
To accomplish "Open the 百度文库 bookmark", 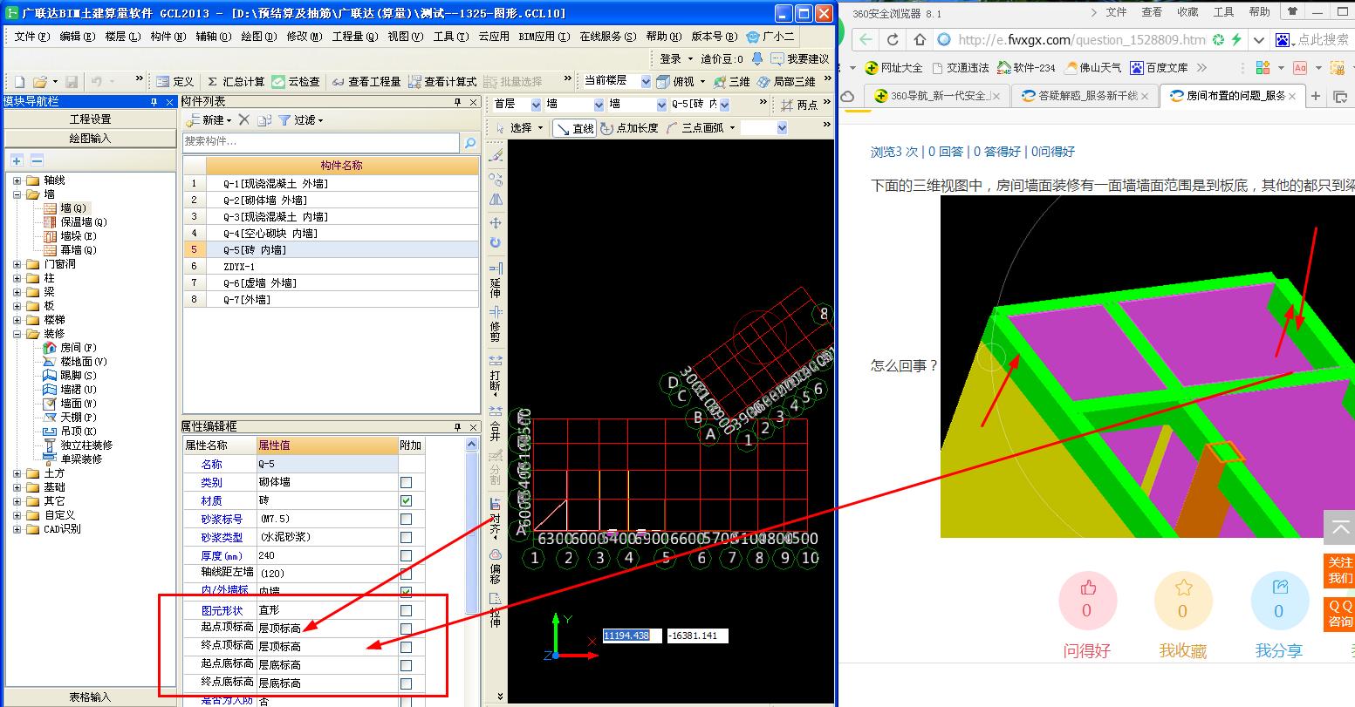I will [1159, 67].
